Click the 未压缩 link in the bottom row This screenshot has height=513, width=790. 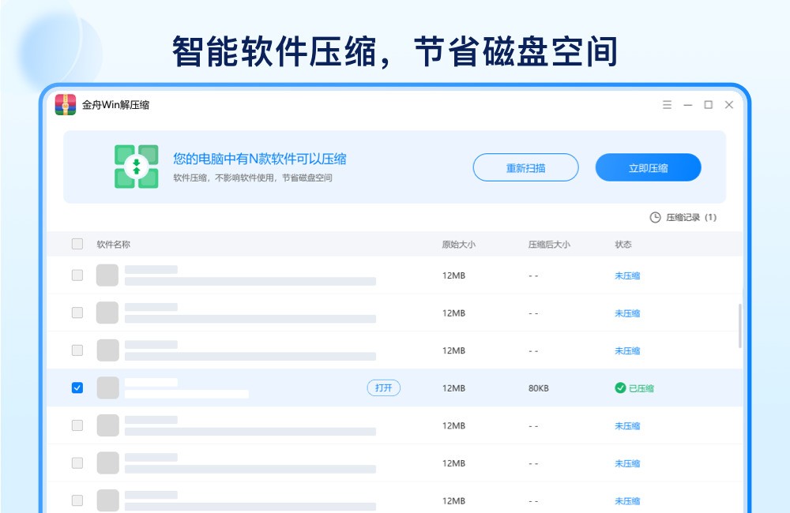626,501
